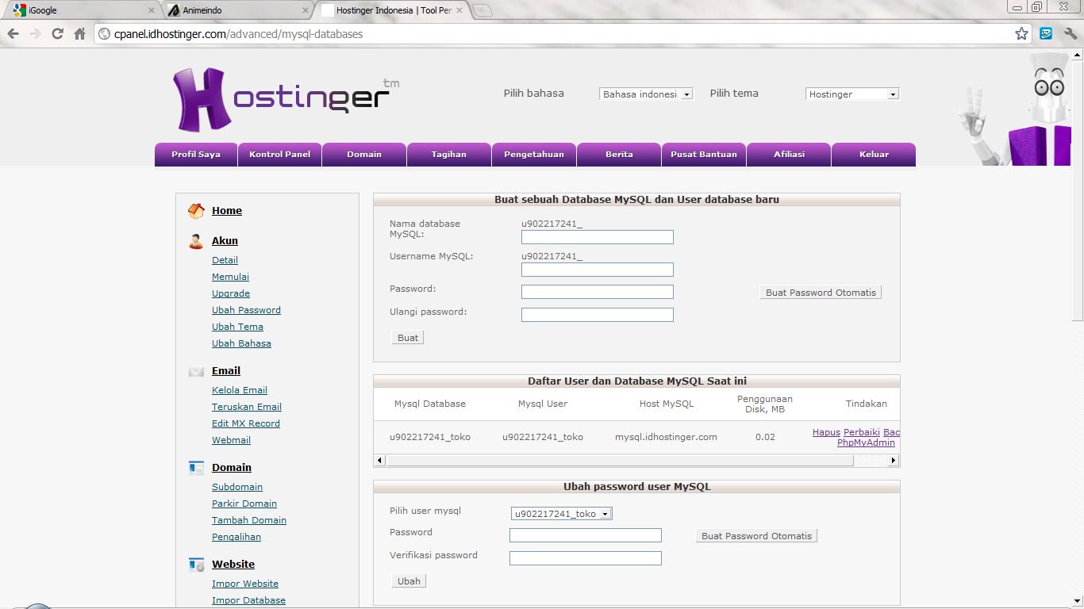1084x609 pixels.
Task: Open Teruskan Email link
Action: [247, 407]
